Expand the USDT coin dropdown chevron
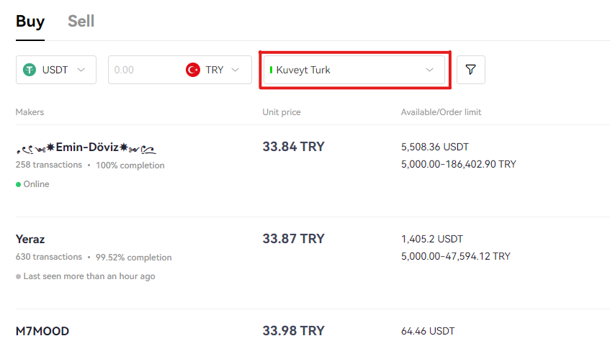The image size is (610, 341). (81, 70)
